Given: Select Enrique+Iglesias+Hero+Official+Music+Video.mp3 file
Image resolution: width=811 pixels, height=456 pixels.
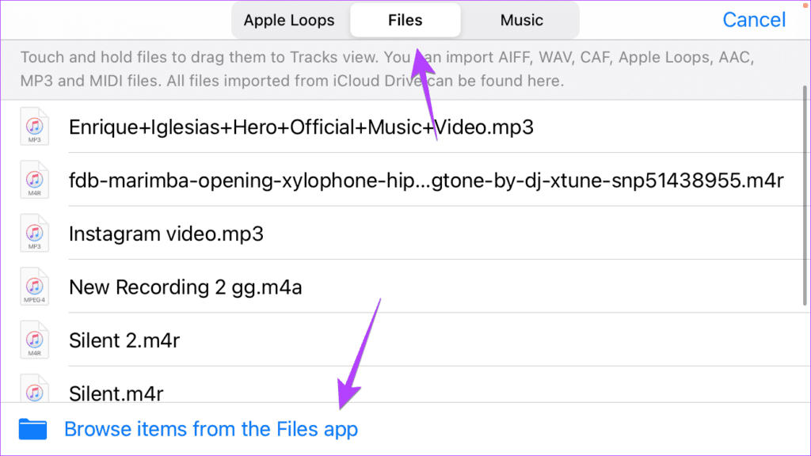Looking at the screenshot, I should point(301,127).
